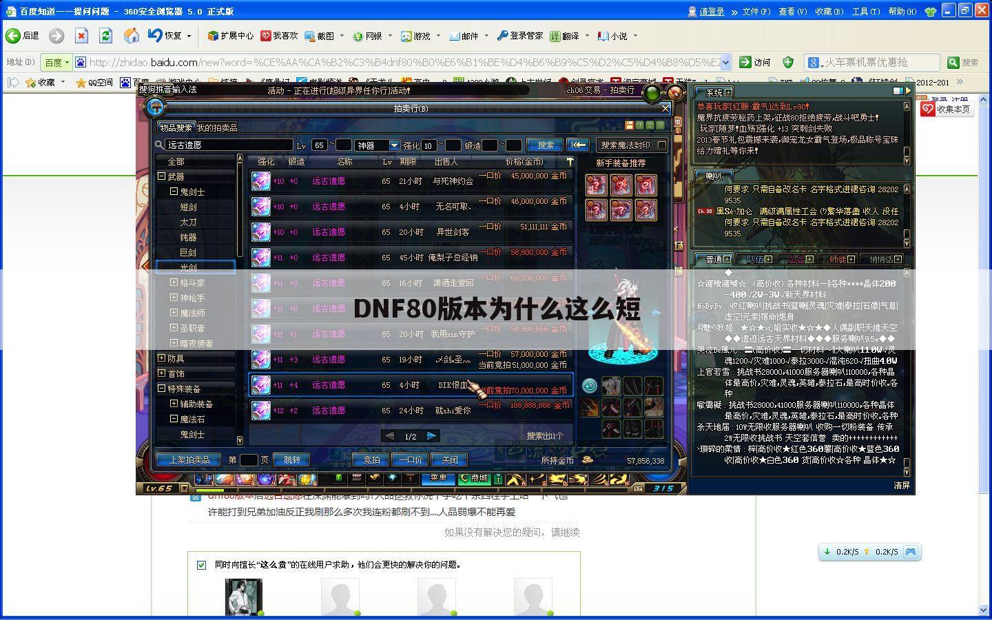Expand the 首饰 category
Screen dimensions: 992x620
click(x=161, y=373)
